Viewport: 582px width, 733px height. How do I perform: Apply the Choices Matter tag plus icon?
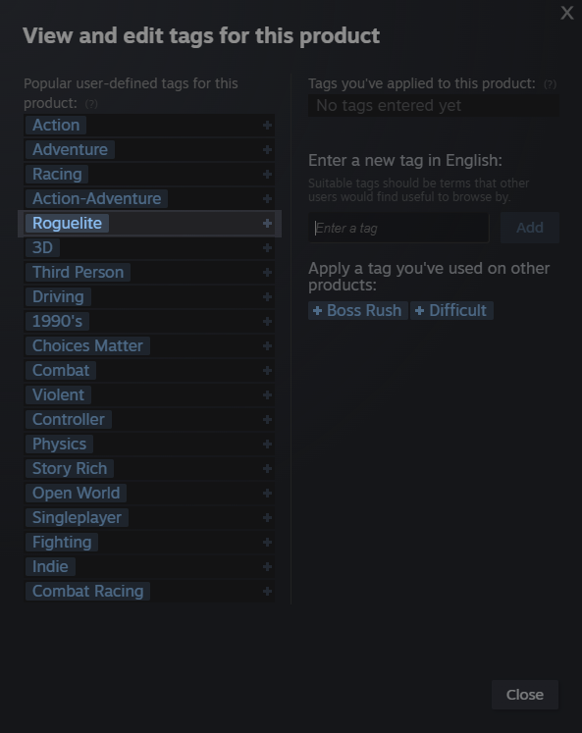click(x=267, y=346)
